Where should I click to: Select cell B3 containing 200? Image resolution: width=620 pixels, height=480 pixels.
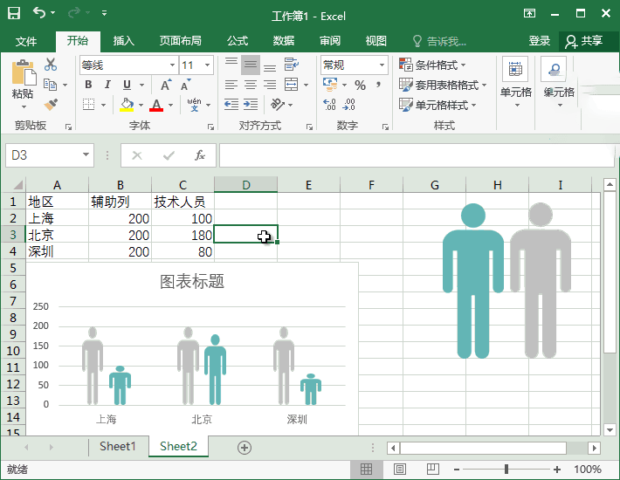120,236
